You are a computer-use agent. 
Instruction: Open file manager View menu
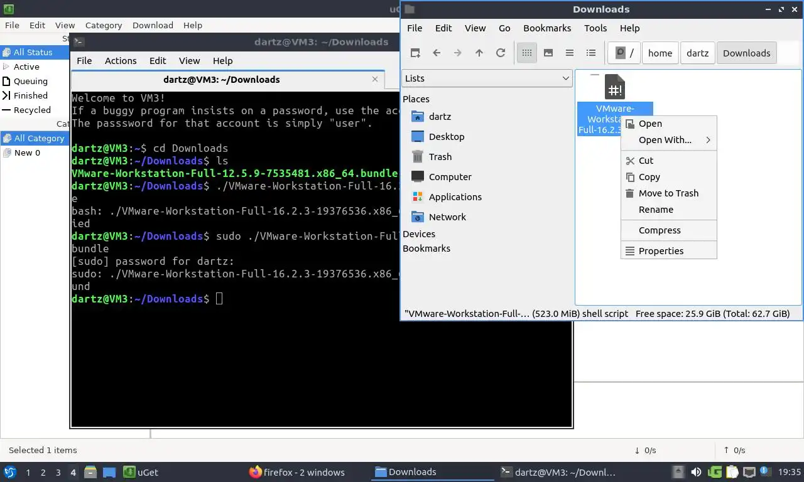click(475, 28)
